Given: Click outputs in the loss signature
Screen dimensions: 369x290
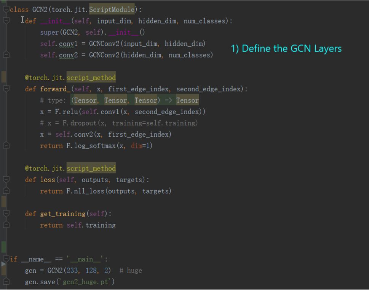Looking at the screenshot, I should point(95,180).
